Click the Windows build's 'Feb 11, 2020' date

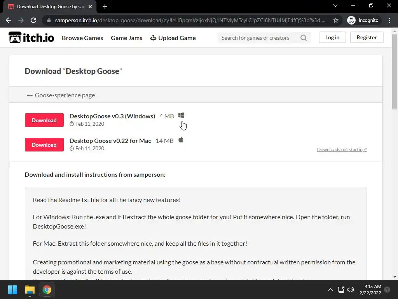click(x=90, y=124)
